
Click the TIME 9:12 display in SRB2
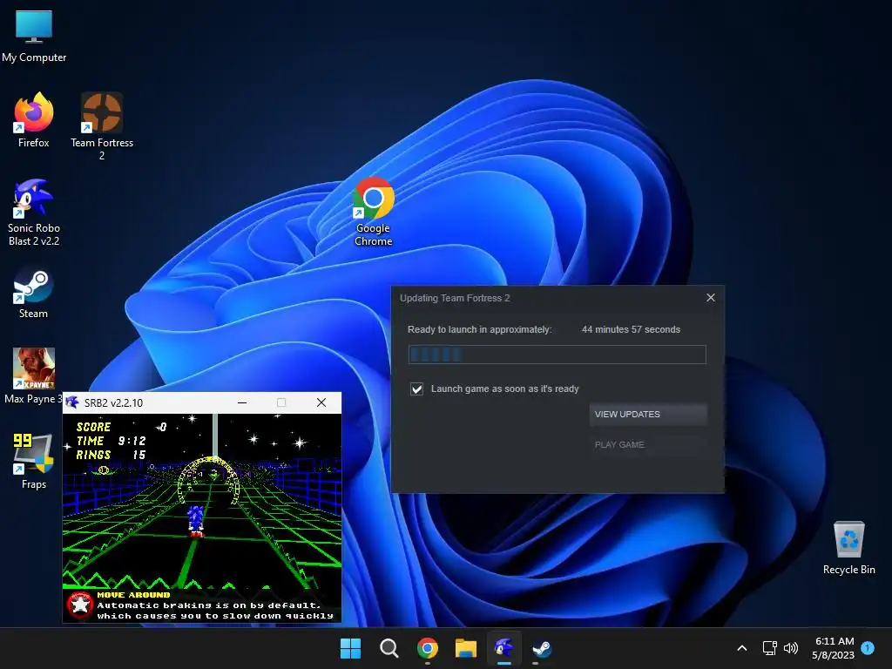(111, 441)
